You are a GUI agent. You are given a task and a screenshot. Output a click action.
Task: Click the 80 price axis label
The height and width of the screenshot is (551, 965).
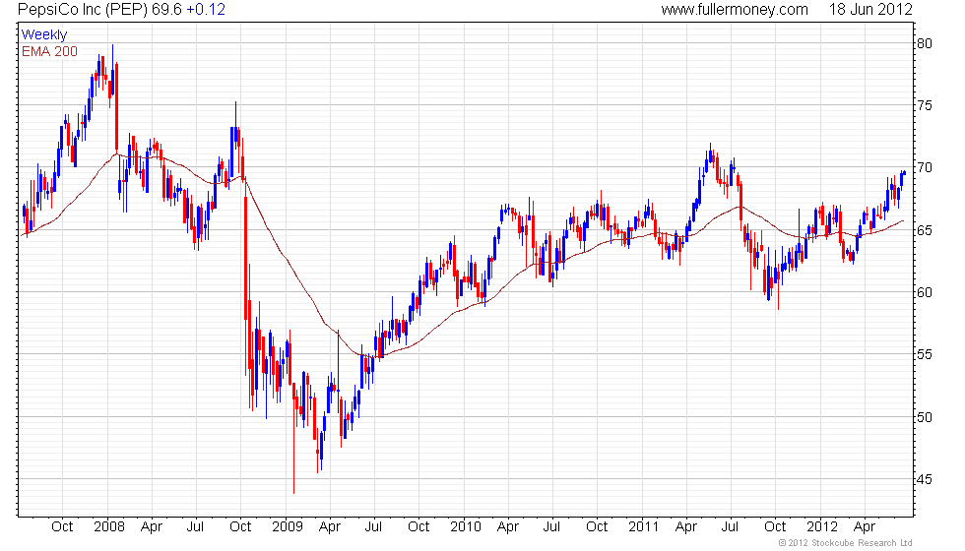[x=925, y=43]
